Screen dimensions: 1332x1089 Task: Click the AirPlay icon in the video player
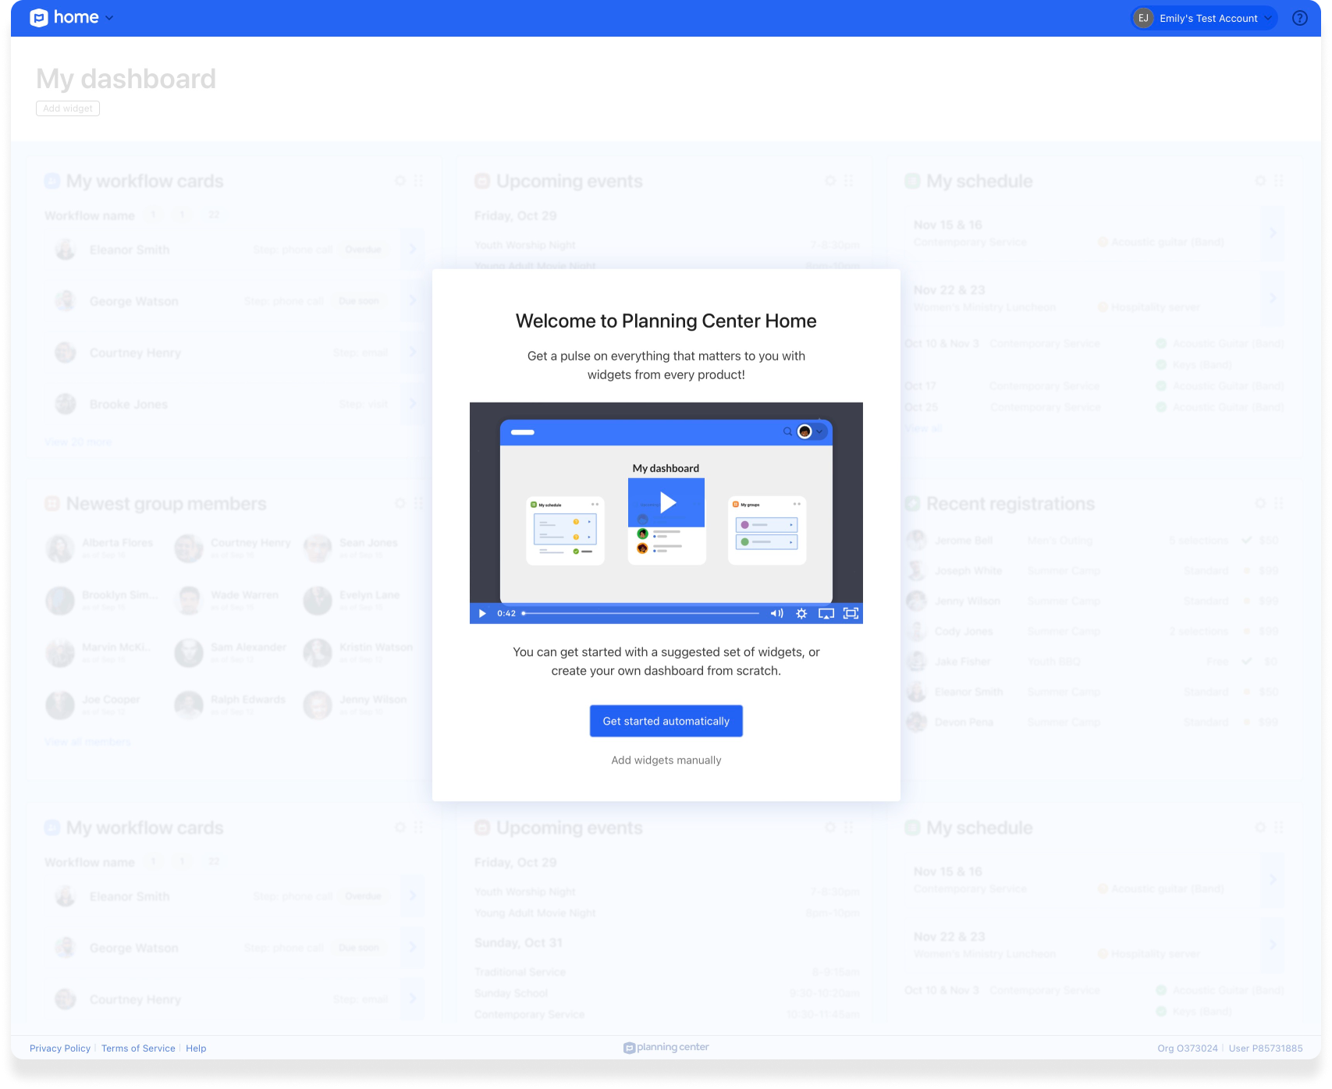pos(826,614)
